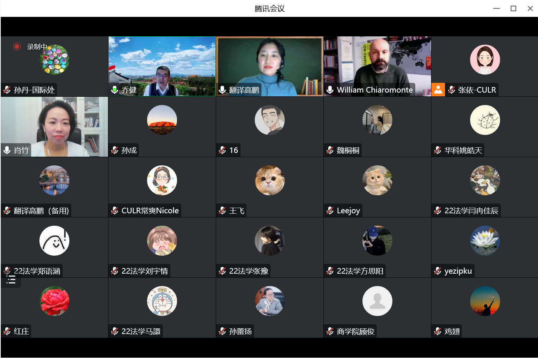The height and width of the screenshot is (358, 538).
Task: Click the muted mic icon beside yezipku
Action: click(438, 271)
